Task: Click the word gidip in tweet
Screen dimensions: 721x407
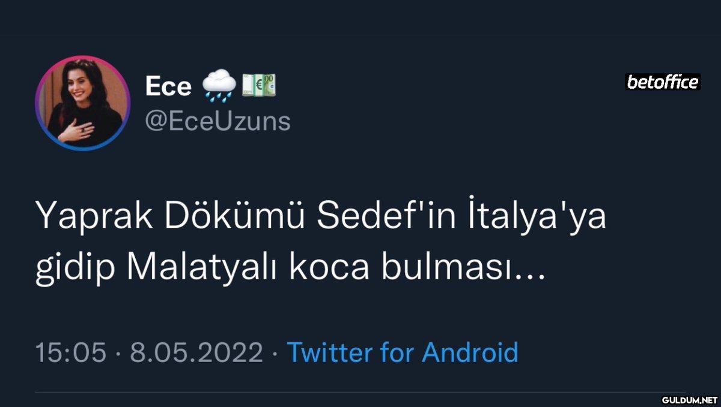Action: coord(75,270)
